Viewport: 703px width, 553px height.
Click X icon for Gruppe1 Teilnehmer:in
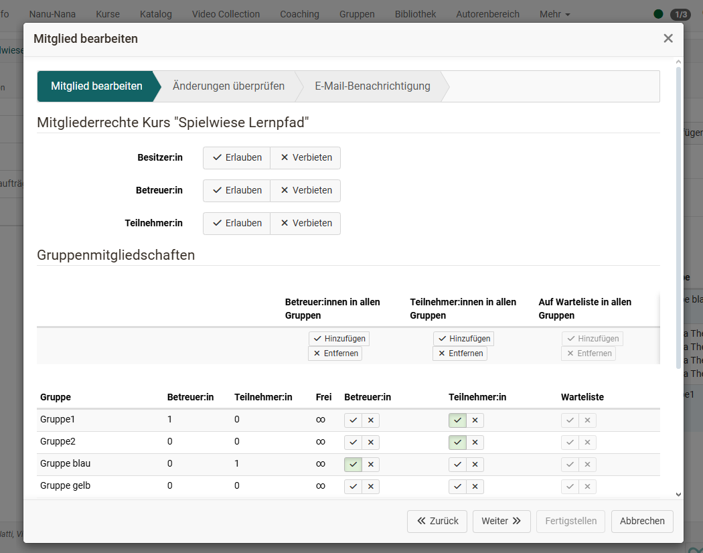tap(475, 420)
